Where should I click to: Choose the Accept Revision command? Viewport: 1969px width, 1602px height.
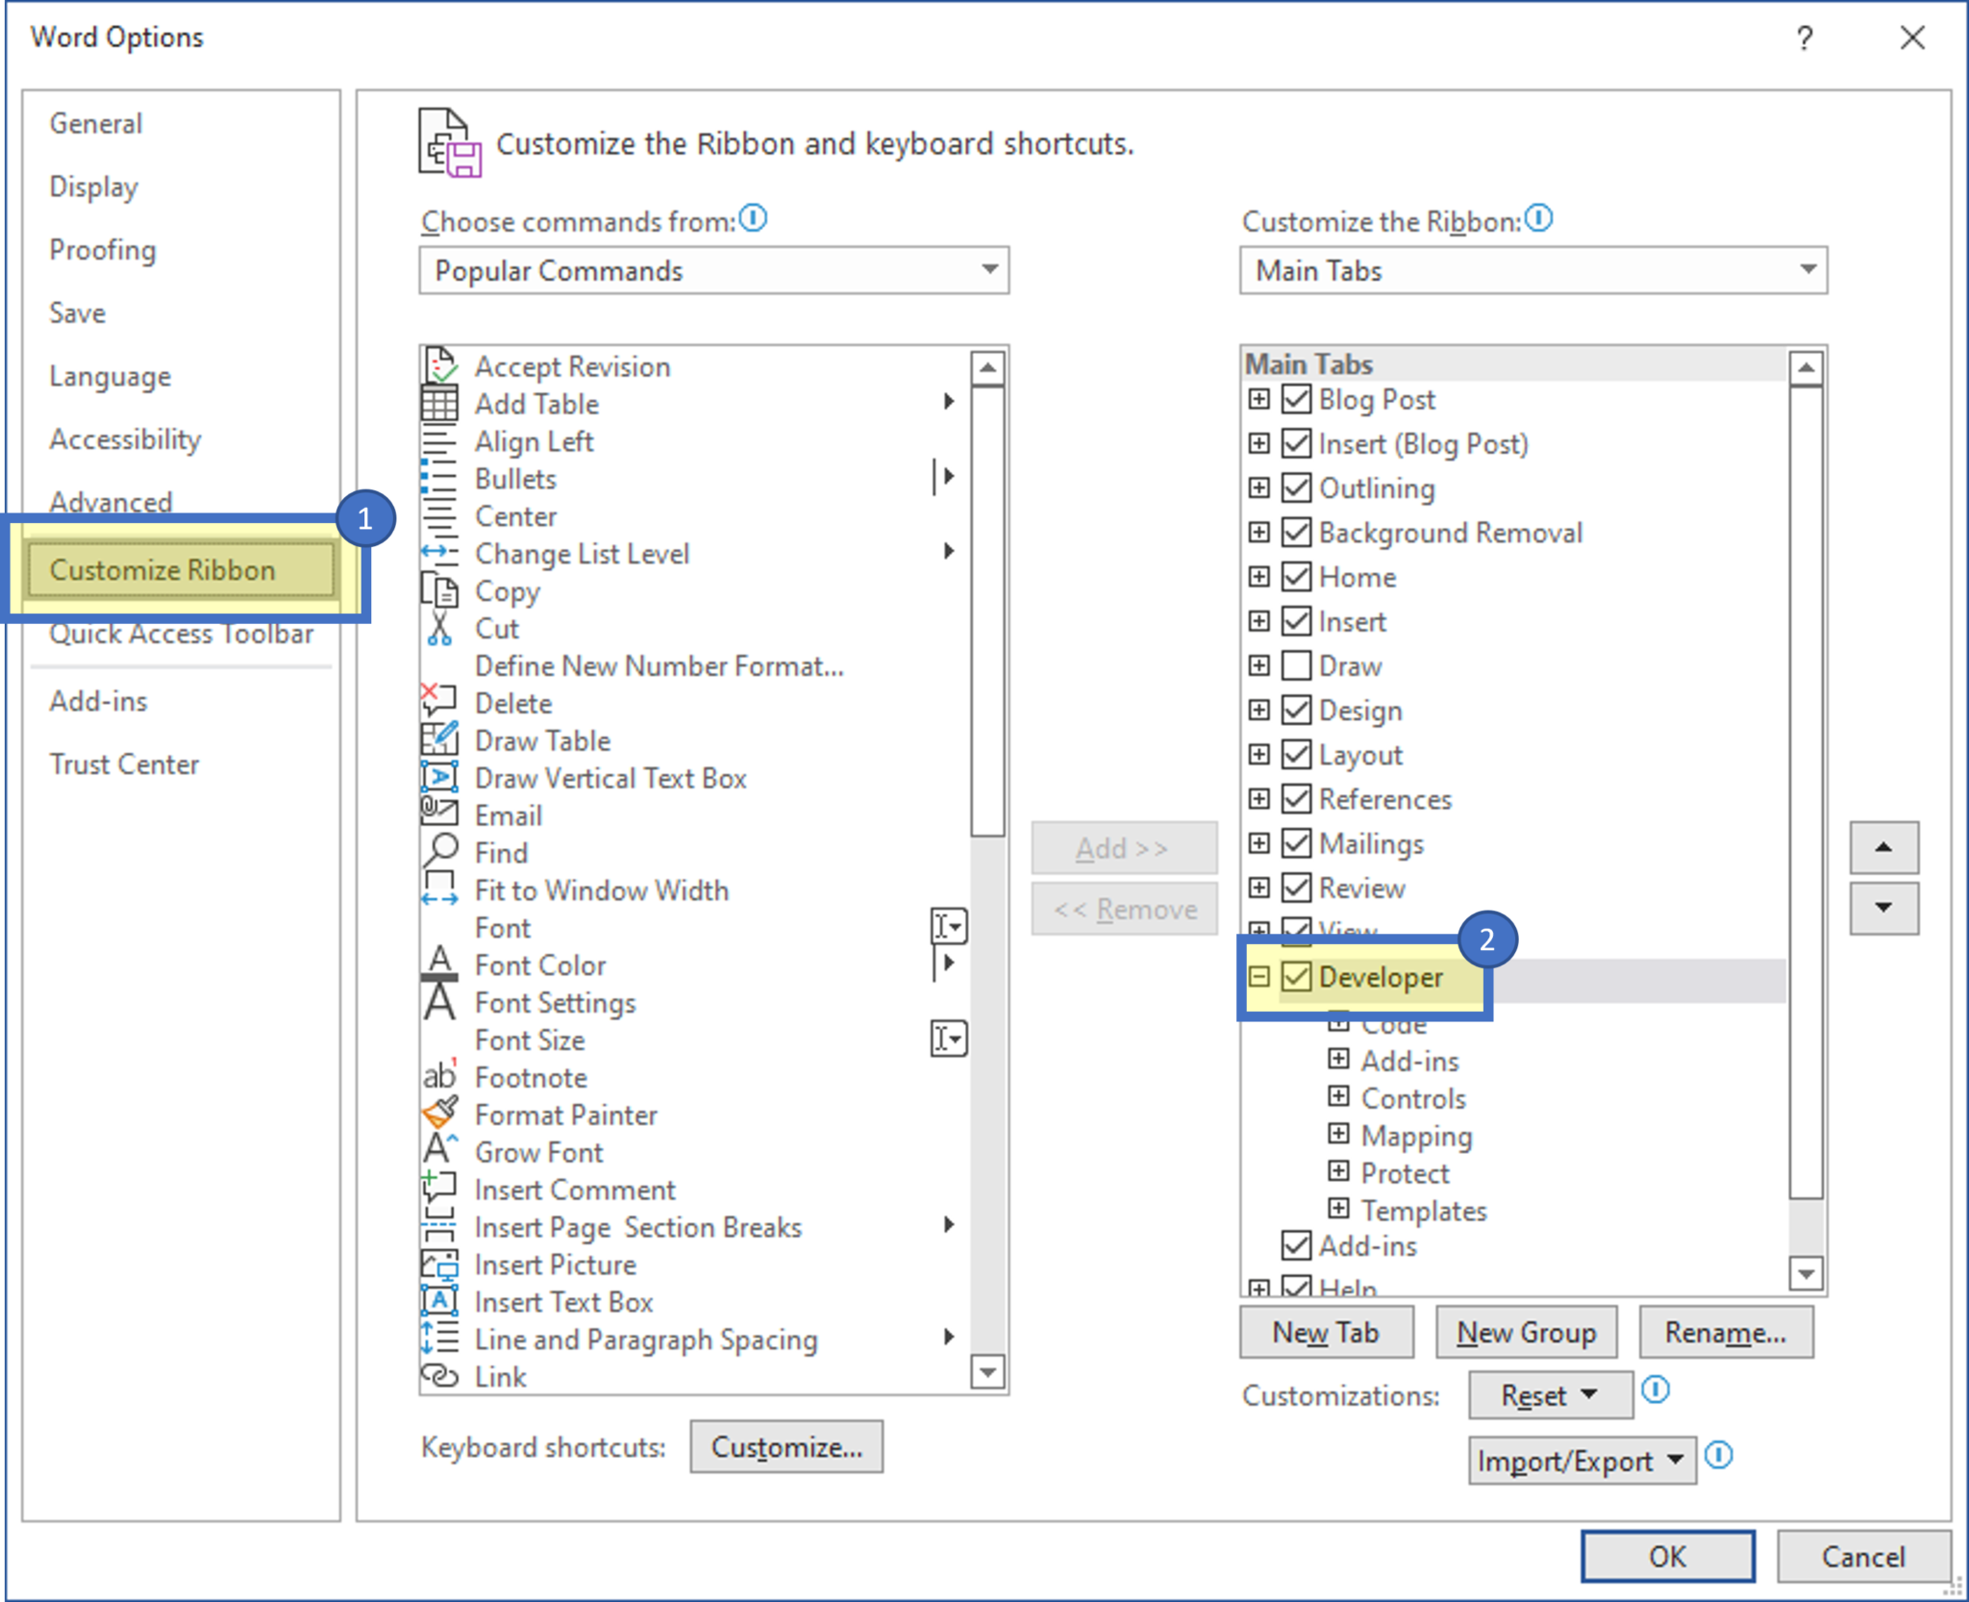click(x=571, y=366)
